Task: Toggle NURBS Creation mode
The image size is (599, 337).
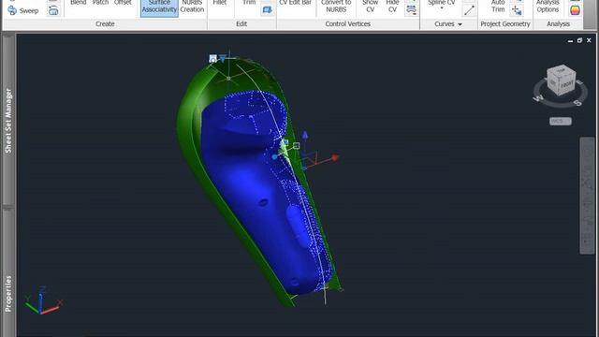Action: point(192,7)
